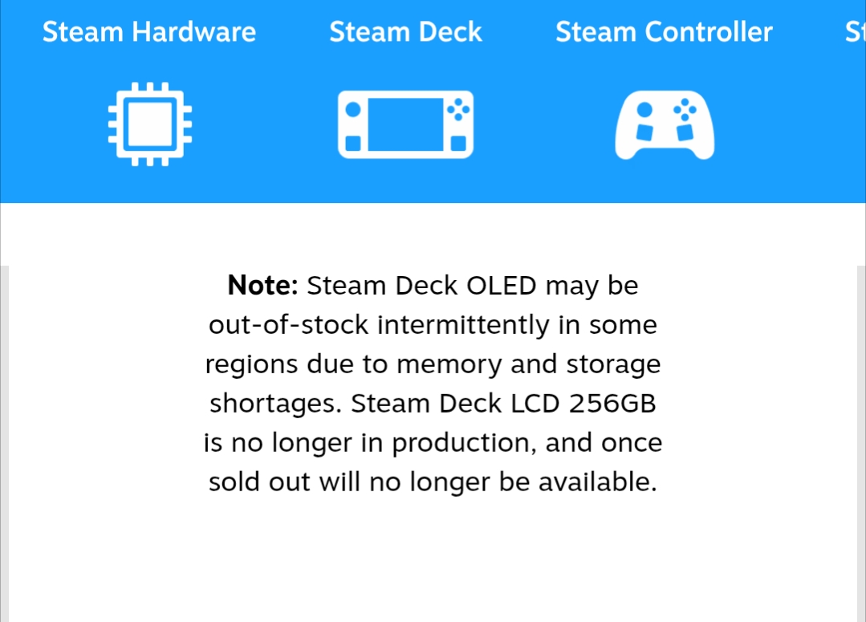Click the gray strip on the left edge
This screenshot has width=866, height=622.
(4, 441)
